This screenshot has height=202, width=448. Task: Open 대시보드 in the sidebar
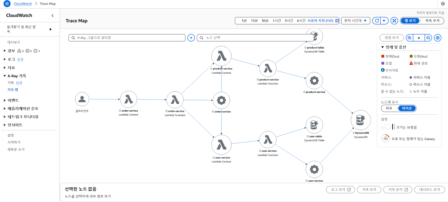[14, 42]
